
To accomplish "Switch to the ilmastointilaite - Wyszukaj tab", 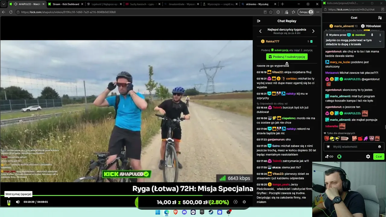I will click(181, 4).
